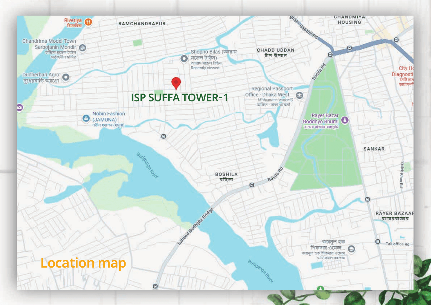Click the red ISP Suffa Tower-1 location pin
The image size is (431, 305).
(x=176, y=84)
